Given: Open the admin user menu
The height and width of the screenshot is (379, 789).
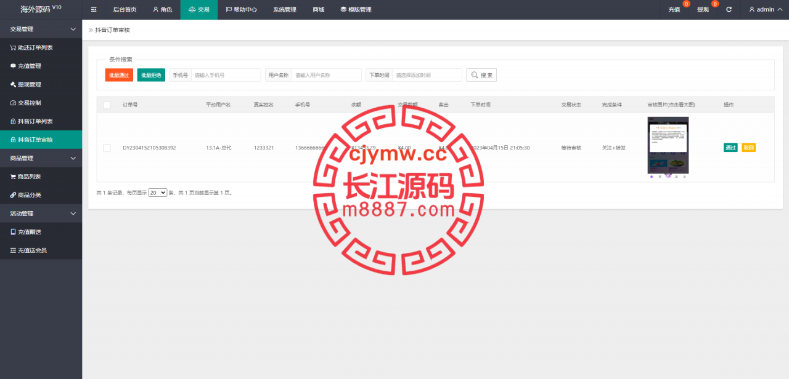Looking at the screenshot, I should [x=765, y=10].
